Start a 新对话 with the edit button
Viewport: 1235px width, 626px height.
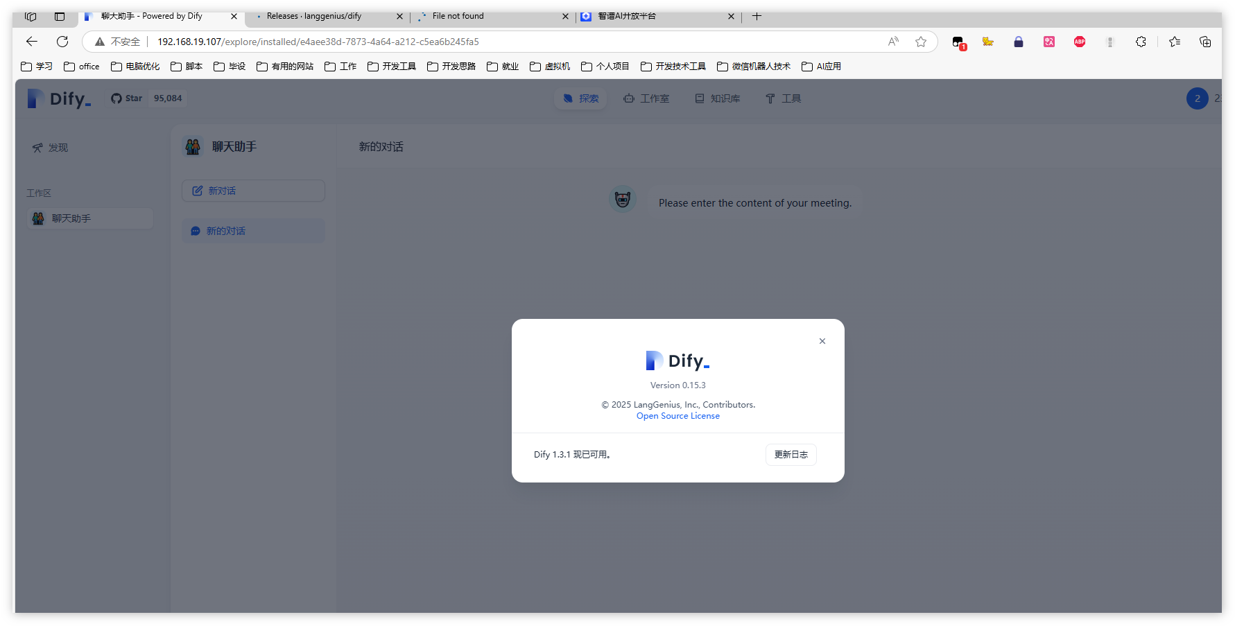point(253,191)
